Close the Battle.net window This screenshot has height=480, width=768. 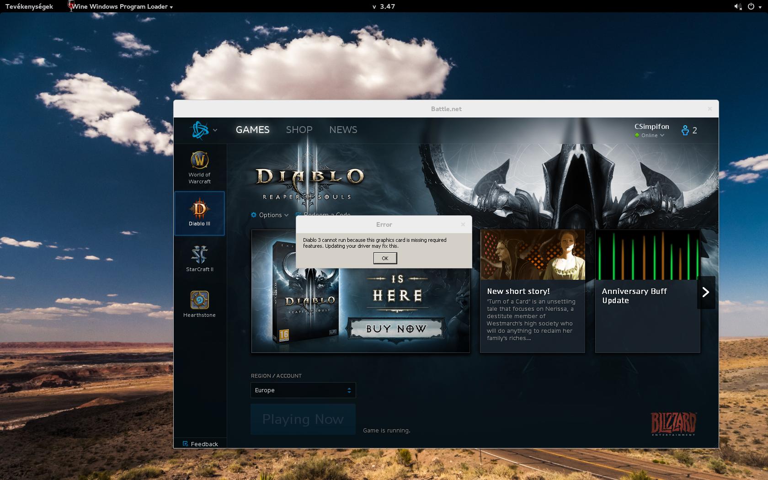click(709, 109)
